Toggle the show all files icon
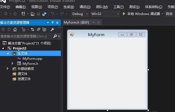 (44, 30)
